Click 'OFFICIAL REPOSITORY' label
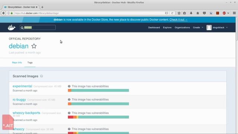The height and width of the screenshot is (134, 238). pos(25,39)
